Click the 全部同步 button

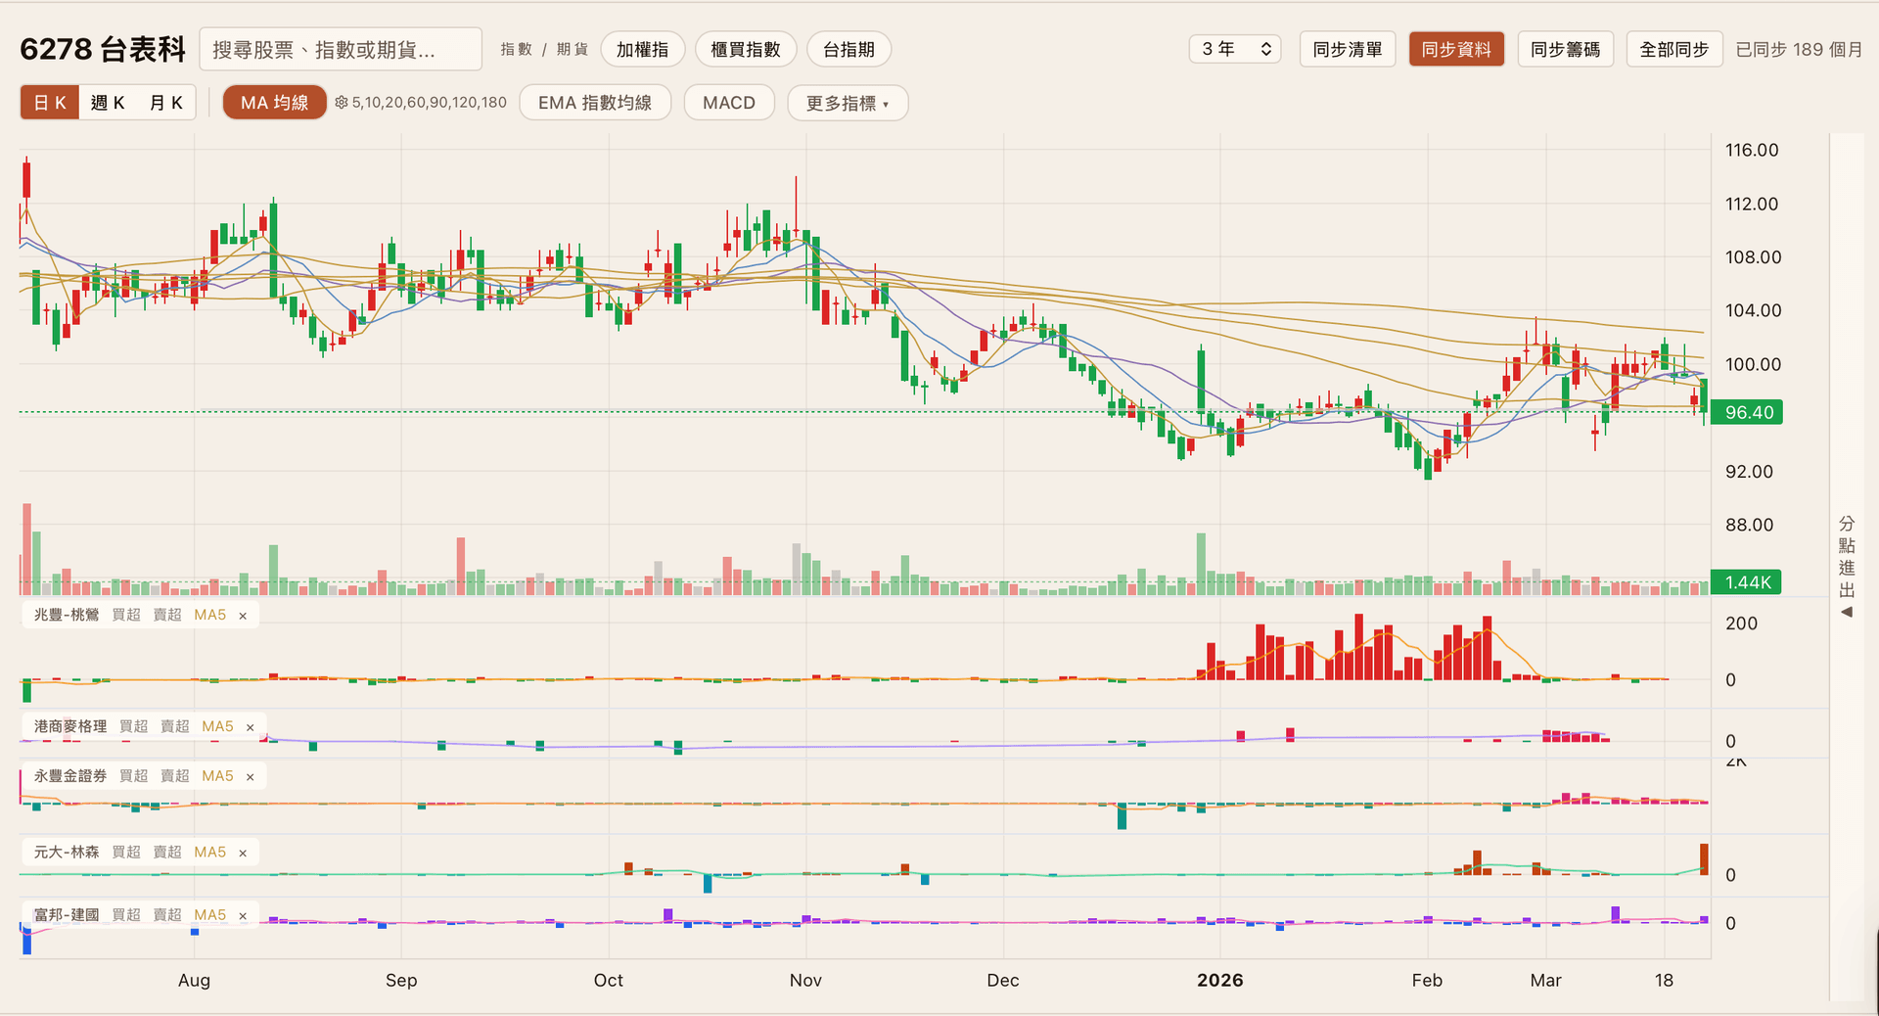coord(1673,49)
